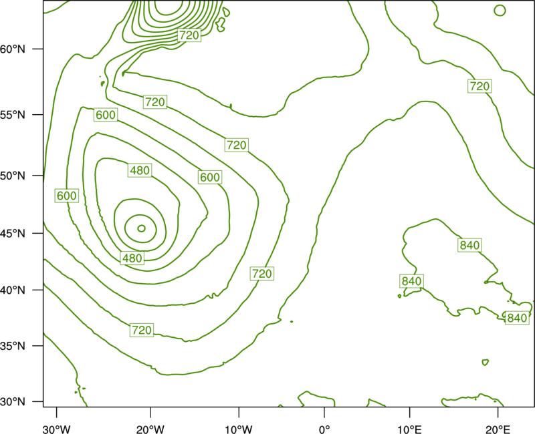Click the 720 label beside the tightly packed contours
The width and height of the screenshot is (535, 434).
tap(189, 35)
